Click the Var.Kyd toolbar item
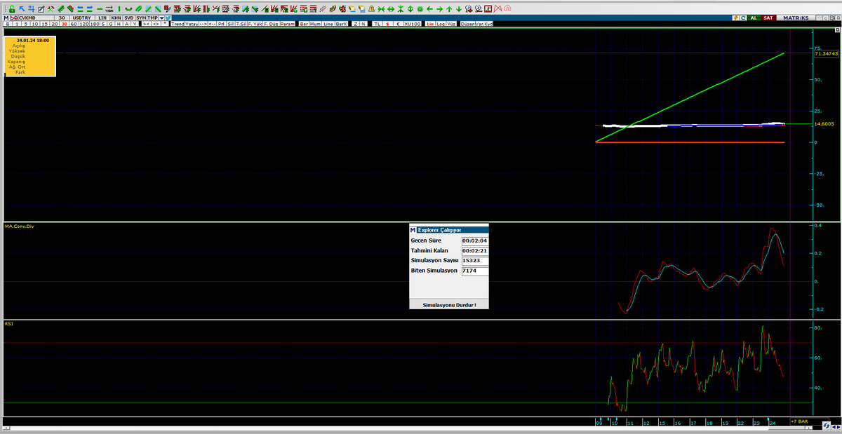Image resolution: width=842 pixels, height=434 pixels. [483, 24]
